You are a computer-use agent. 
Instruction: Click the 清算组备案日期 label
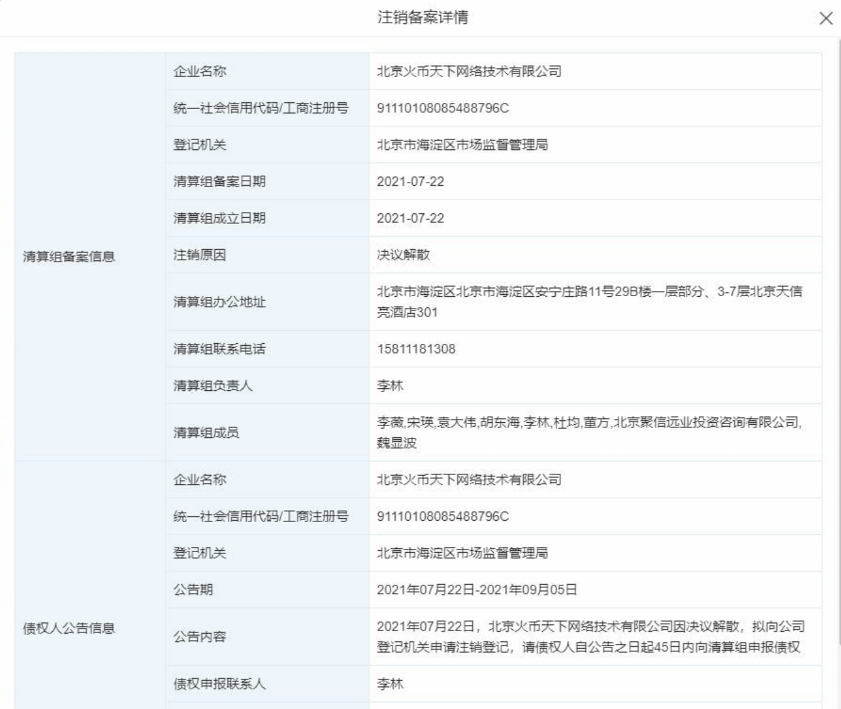point(219,181)
